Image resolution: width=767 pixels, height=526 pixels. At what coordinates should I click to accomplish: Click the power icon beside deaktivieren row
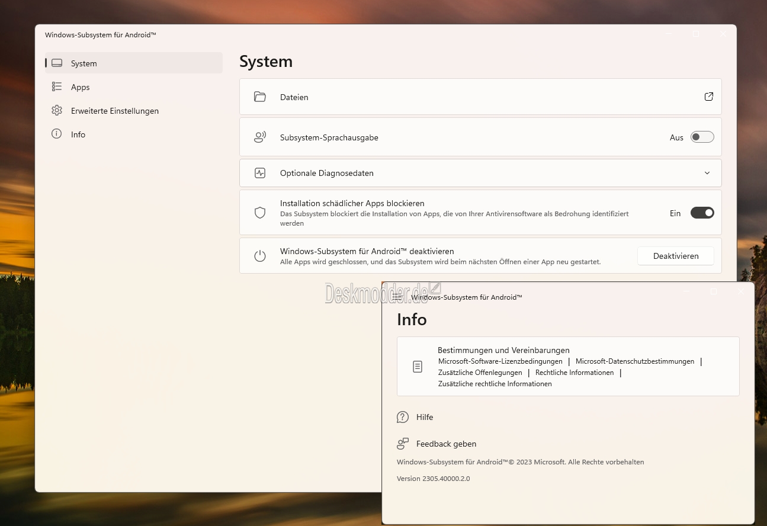[260, 256]
